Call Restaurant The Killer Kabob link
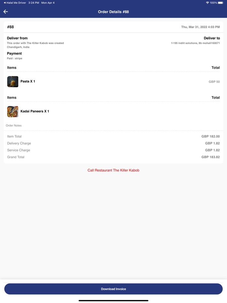Image resolution: width=227 pixels, height=303 pixels. pos(113,170)
